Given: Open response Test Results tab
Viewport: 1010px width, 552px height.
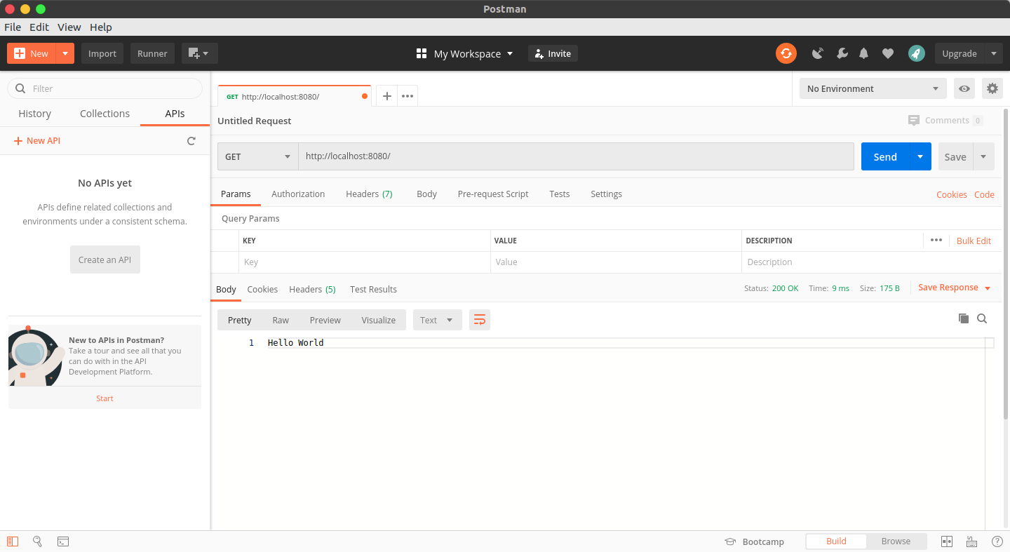Looking at the screenshot, I should (373, 289).
